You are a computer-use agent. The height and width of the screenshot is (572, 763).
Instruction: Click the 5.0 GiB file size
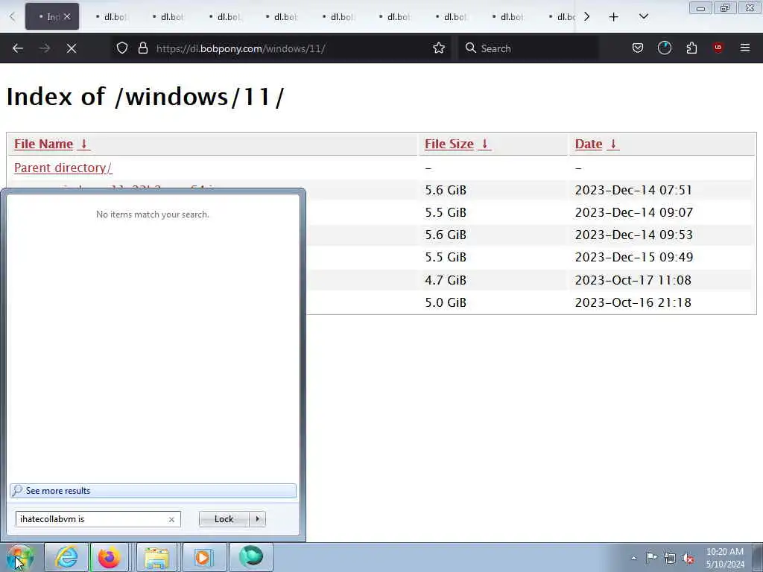click(x=446, y=302)
